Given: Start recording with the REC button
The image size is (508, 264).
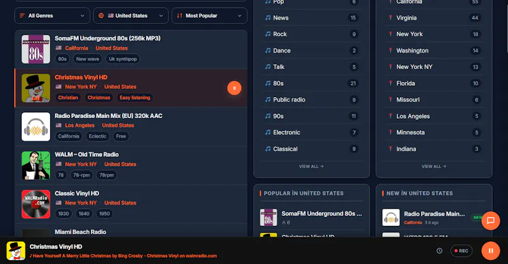Looking at the screenshot, I should 462,251.
